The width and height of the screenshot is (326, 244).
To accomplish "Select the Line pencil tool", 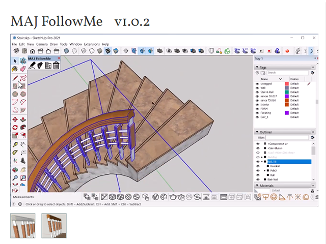I will [15, 78].
